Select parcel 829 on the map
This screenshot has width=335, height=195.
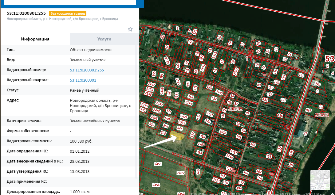click(x=308, y=110)
